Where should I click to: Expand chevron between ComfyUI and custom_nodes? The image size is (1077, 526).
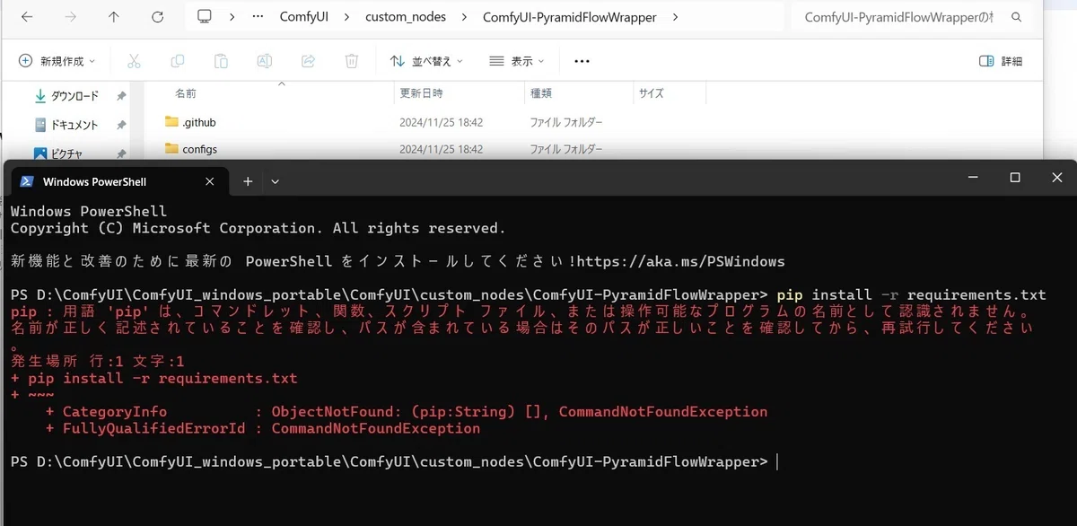pos(348,17)
